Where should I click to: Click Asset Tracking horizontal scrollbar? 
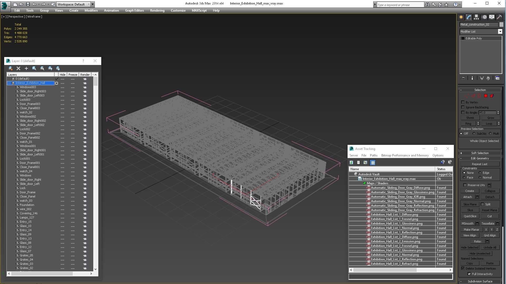pyautogui.click(x=385, y=270)
